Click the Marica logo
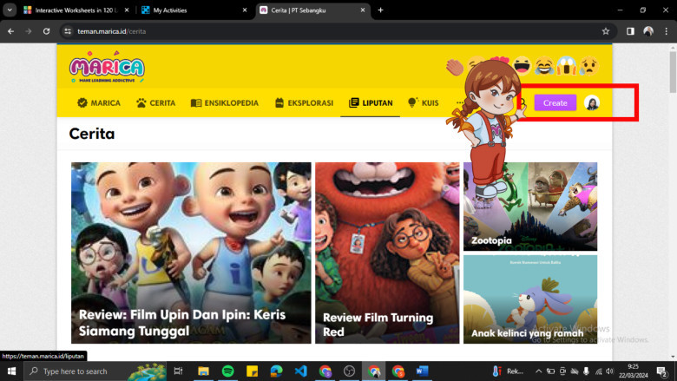 [x=107, y=68]
